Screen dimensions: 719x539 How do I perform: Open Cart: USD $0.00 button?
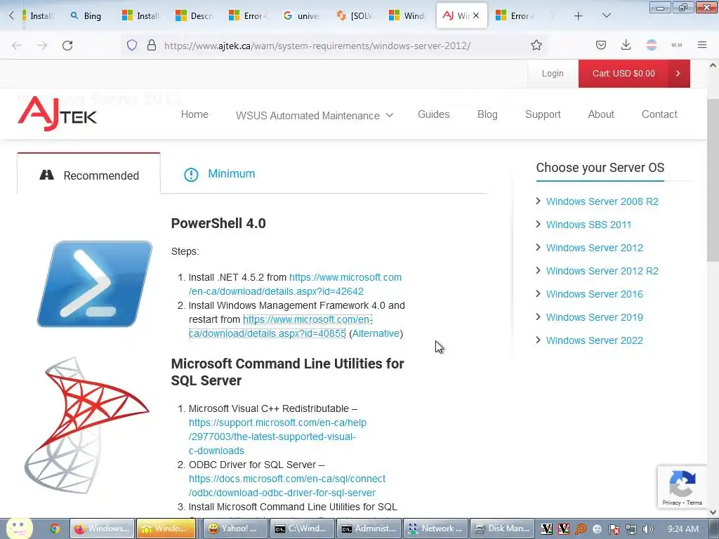coord(634,73)
